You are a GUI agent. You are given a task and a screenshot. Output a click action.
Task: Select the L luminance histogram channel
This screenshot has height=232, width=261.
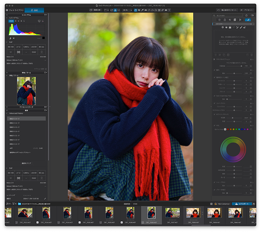point(24,21)
